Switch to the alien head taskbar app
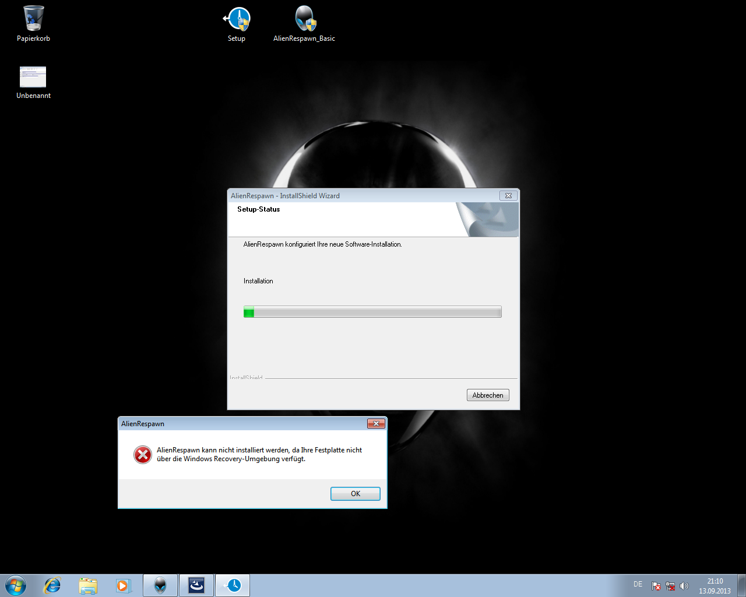The width and height of the screenshot is (746, 597). coord(160,585)
